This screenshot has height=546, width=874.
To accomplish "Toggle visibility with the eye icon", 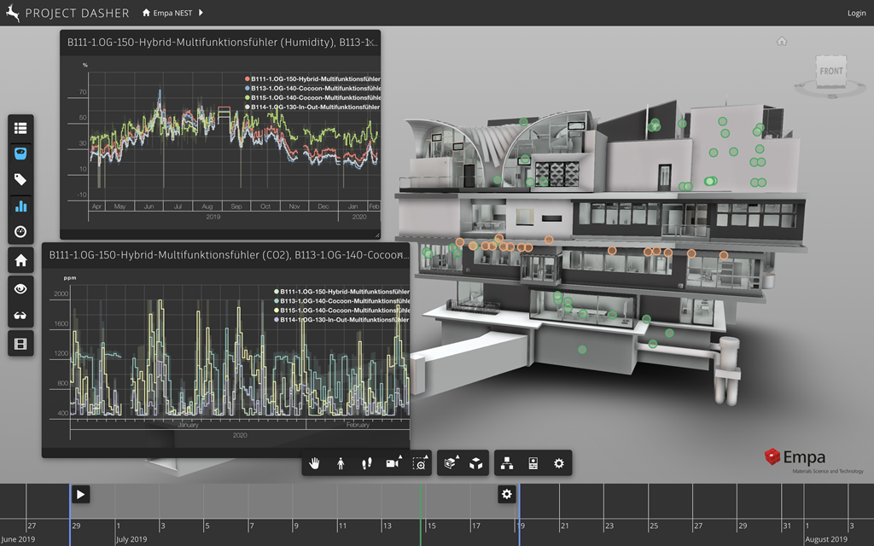I will pyautogui.click(x=20, y=288).
